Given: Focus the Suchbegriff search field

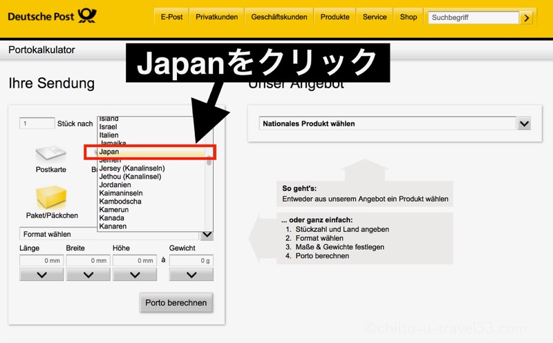Looking at the screenshot, I should tap(474, 18).
